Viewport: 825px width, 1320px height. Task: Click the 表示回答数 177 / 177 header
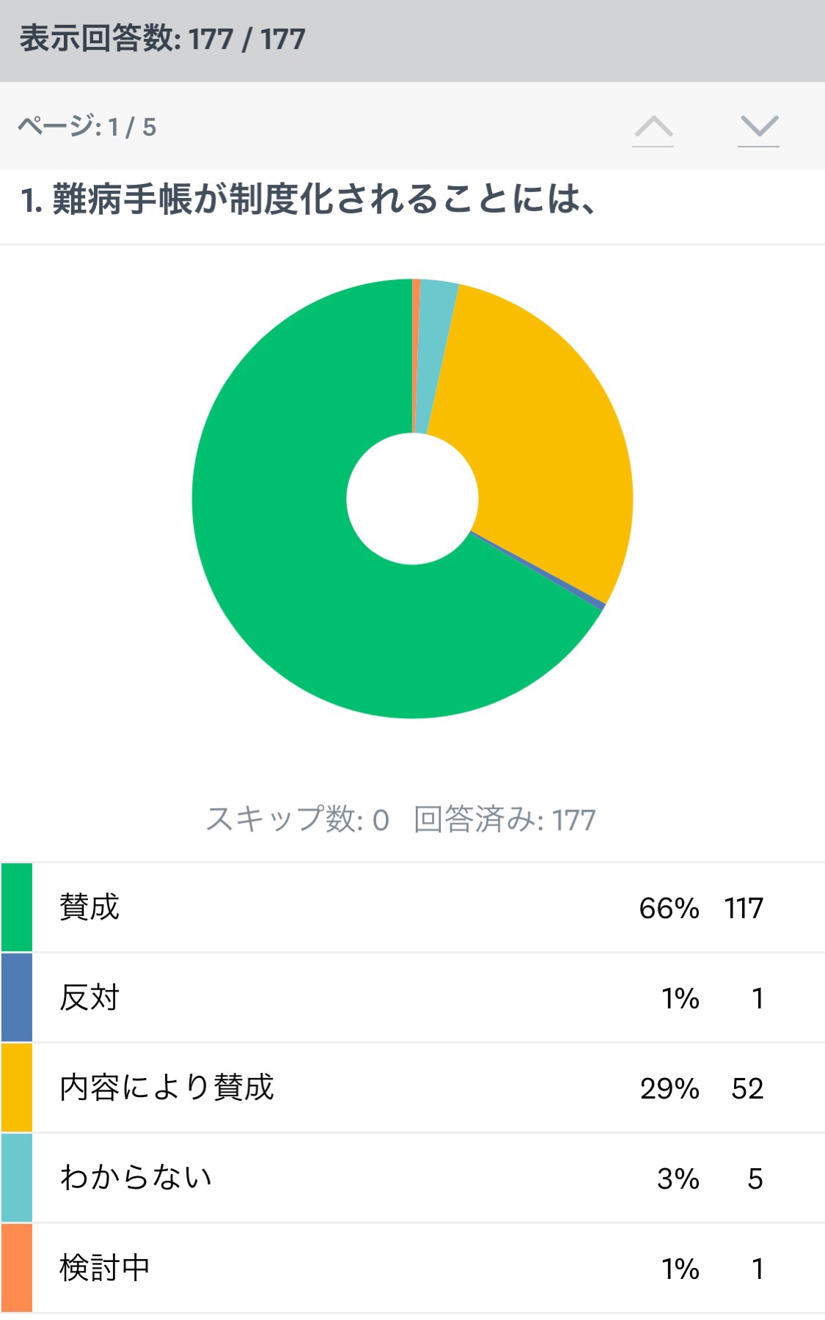click(162, 39)
